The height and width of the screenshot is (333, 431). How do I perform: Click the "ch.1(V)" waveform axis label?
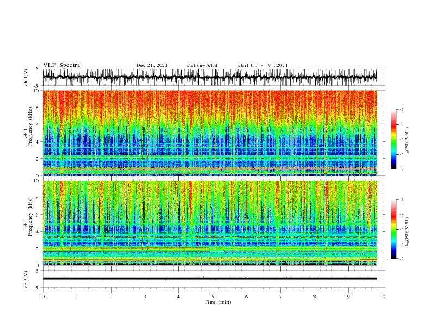click(x=26, y=77)
